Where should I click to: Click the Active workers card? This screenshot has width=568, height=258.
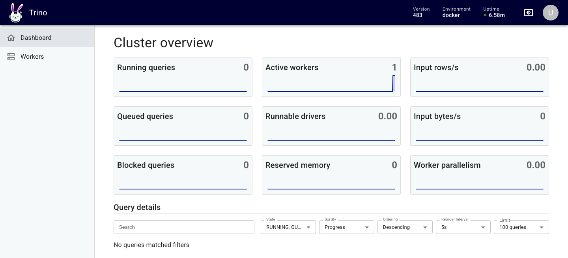coord(331,77)
